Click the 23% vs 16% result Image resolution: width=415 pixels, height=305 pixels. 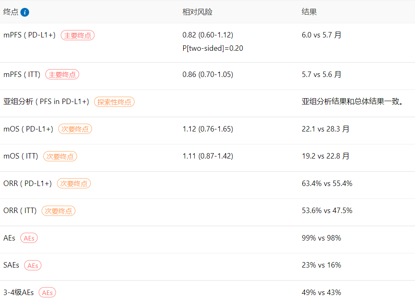(x=321, y=265)
